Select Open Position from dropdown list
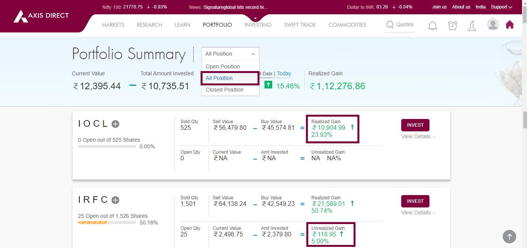529x248 pixels. [x=223, y=66]
